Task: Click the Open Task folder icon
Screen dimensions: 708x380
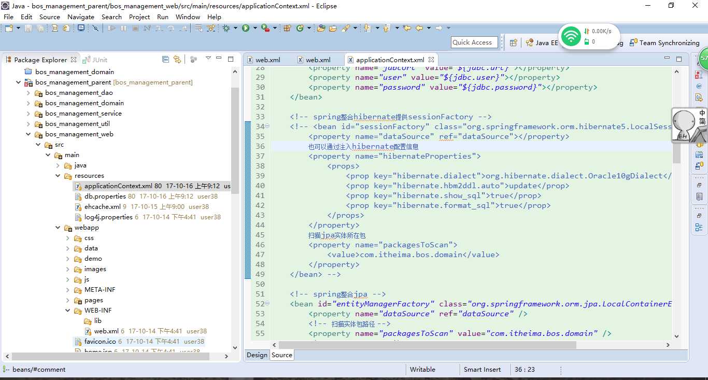Action: pyautogui.click(x=333, y=28)
